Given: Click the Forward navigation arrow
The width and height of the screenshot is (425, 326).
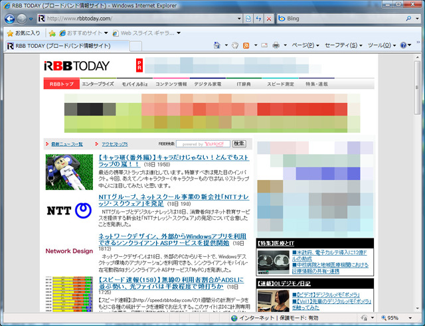Looking at the screenshot, I should 22,19.
